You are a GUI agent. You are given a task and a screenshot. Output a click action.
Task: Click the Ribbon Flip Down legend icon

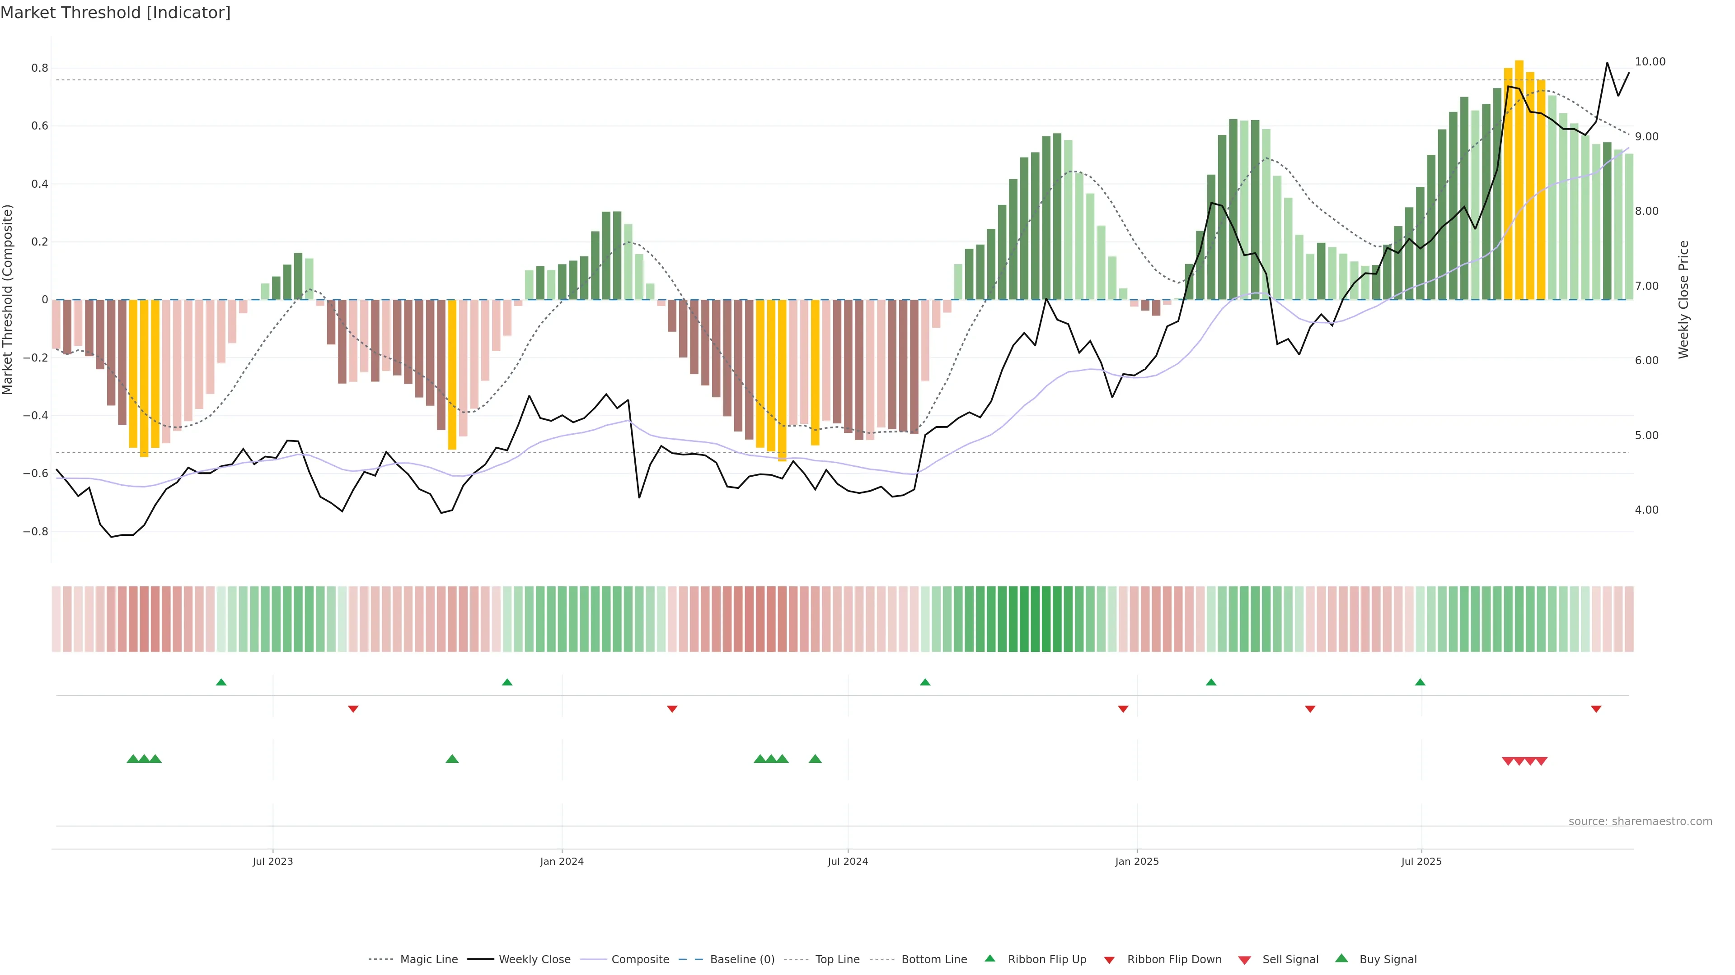tap(1109, 960)
